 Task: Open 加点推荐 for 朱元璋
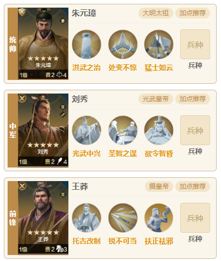[193, 13]
